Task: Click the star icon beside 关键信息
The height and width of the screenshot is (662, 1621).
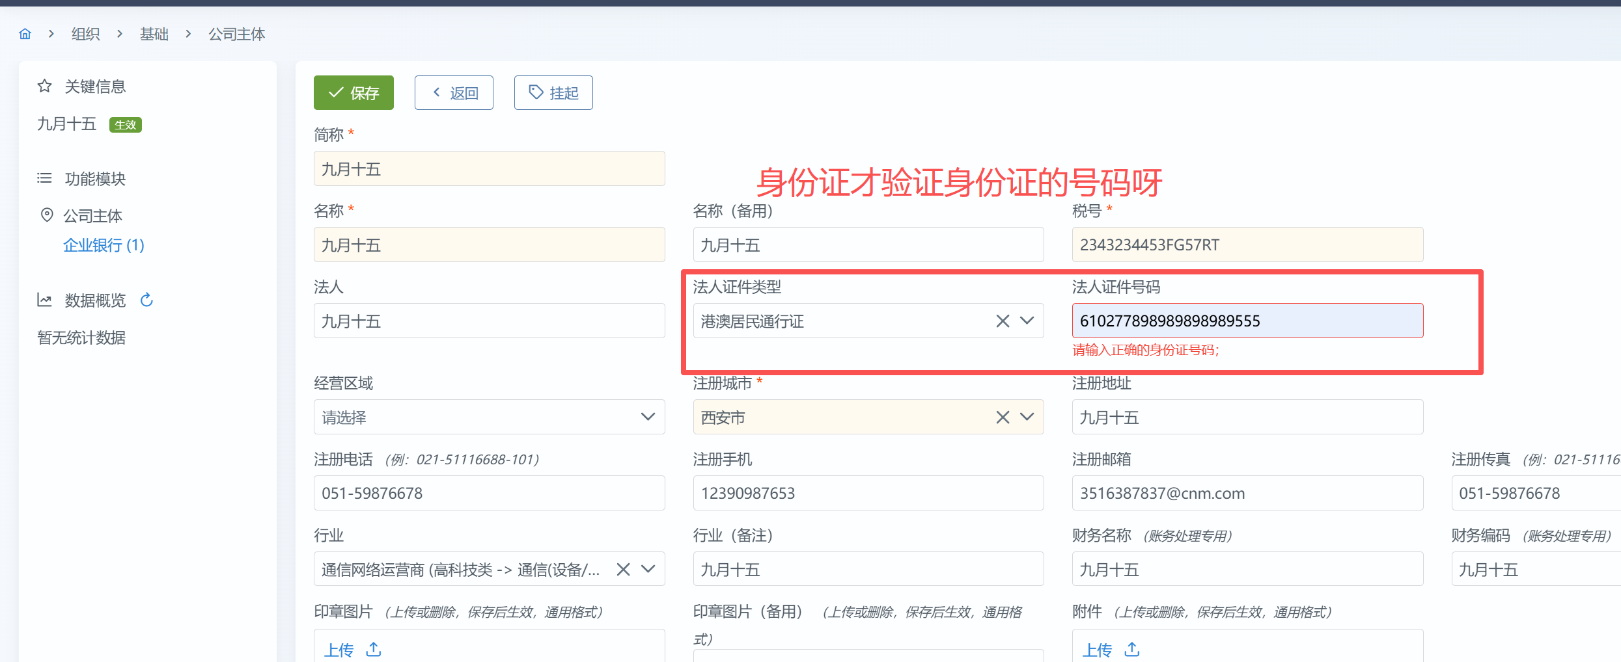Action: (44, 86)
